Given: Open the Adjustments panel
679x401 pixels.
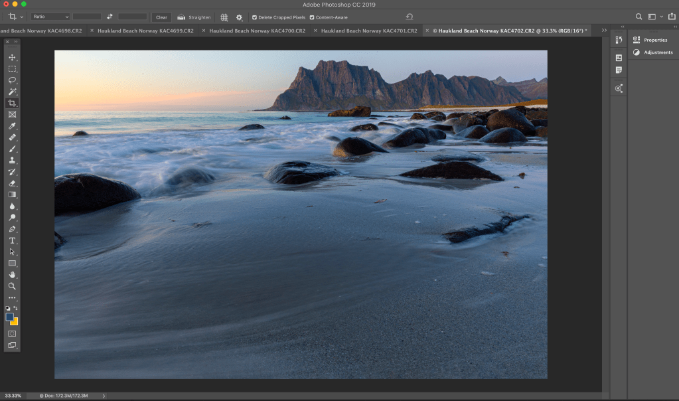Looking at the screenshot, I should (653, 52).
